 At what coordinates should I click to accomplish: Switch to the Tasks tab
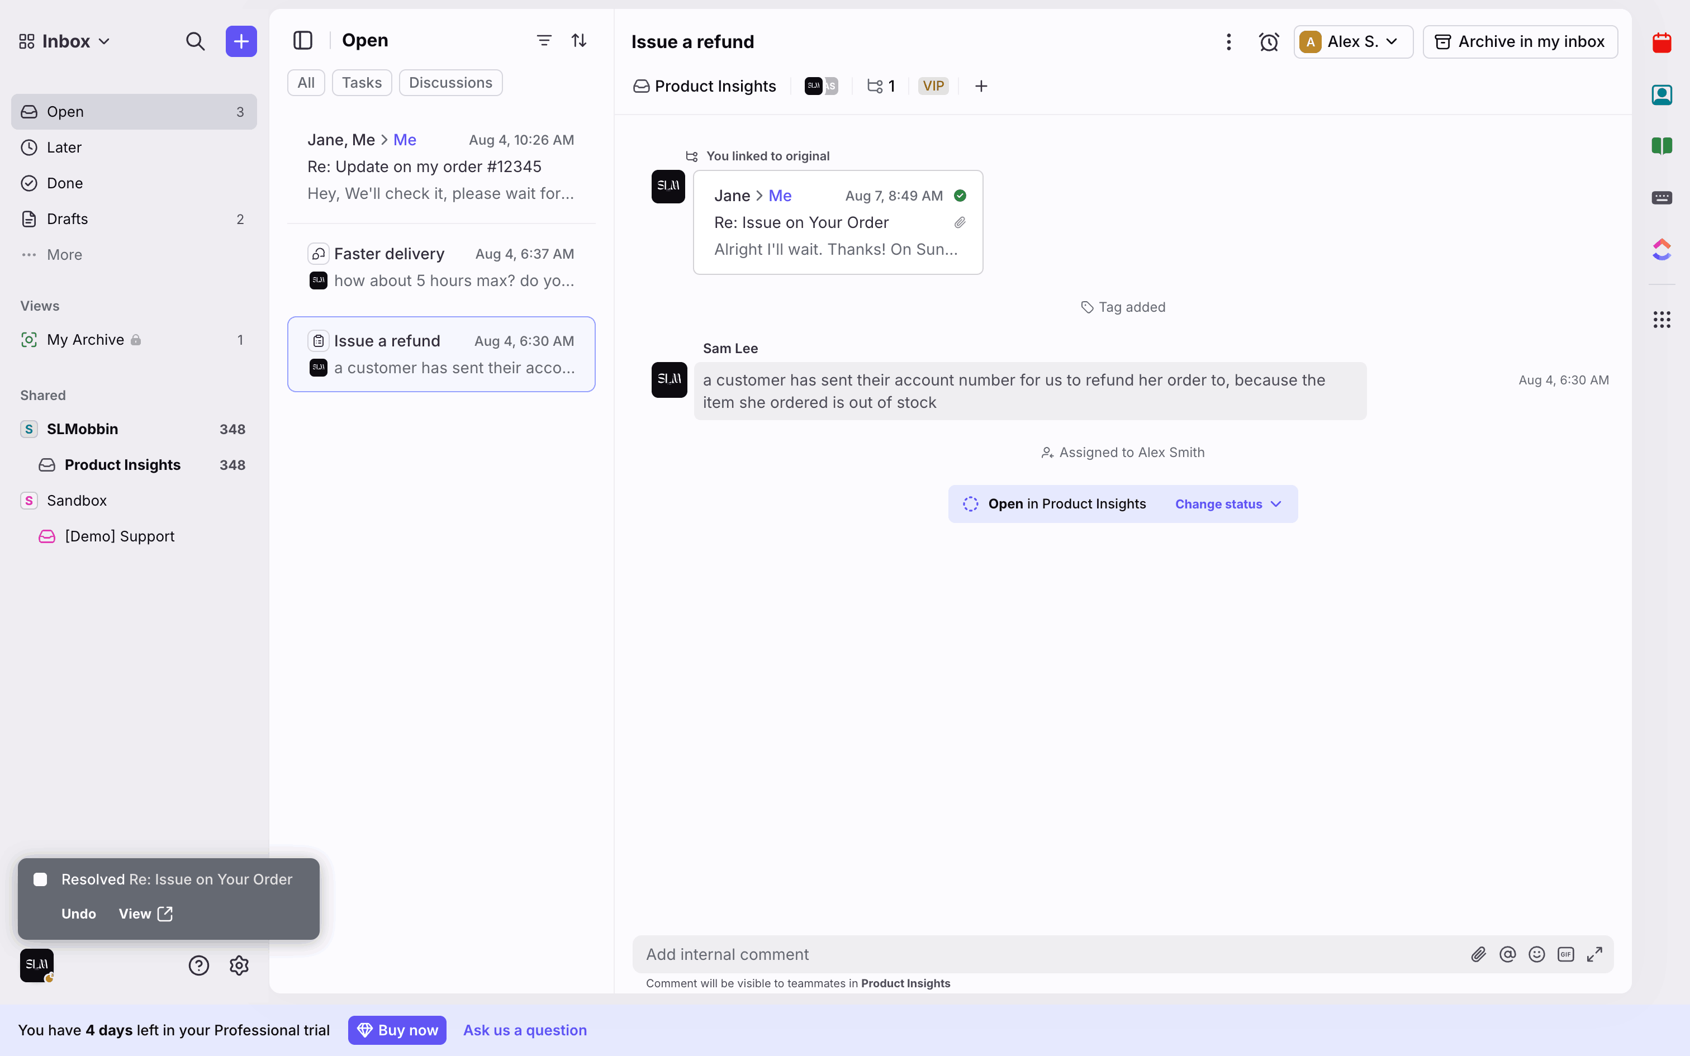pos(361,83)
